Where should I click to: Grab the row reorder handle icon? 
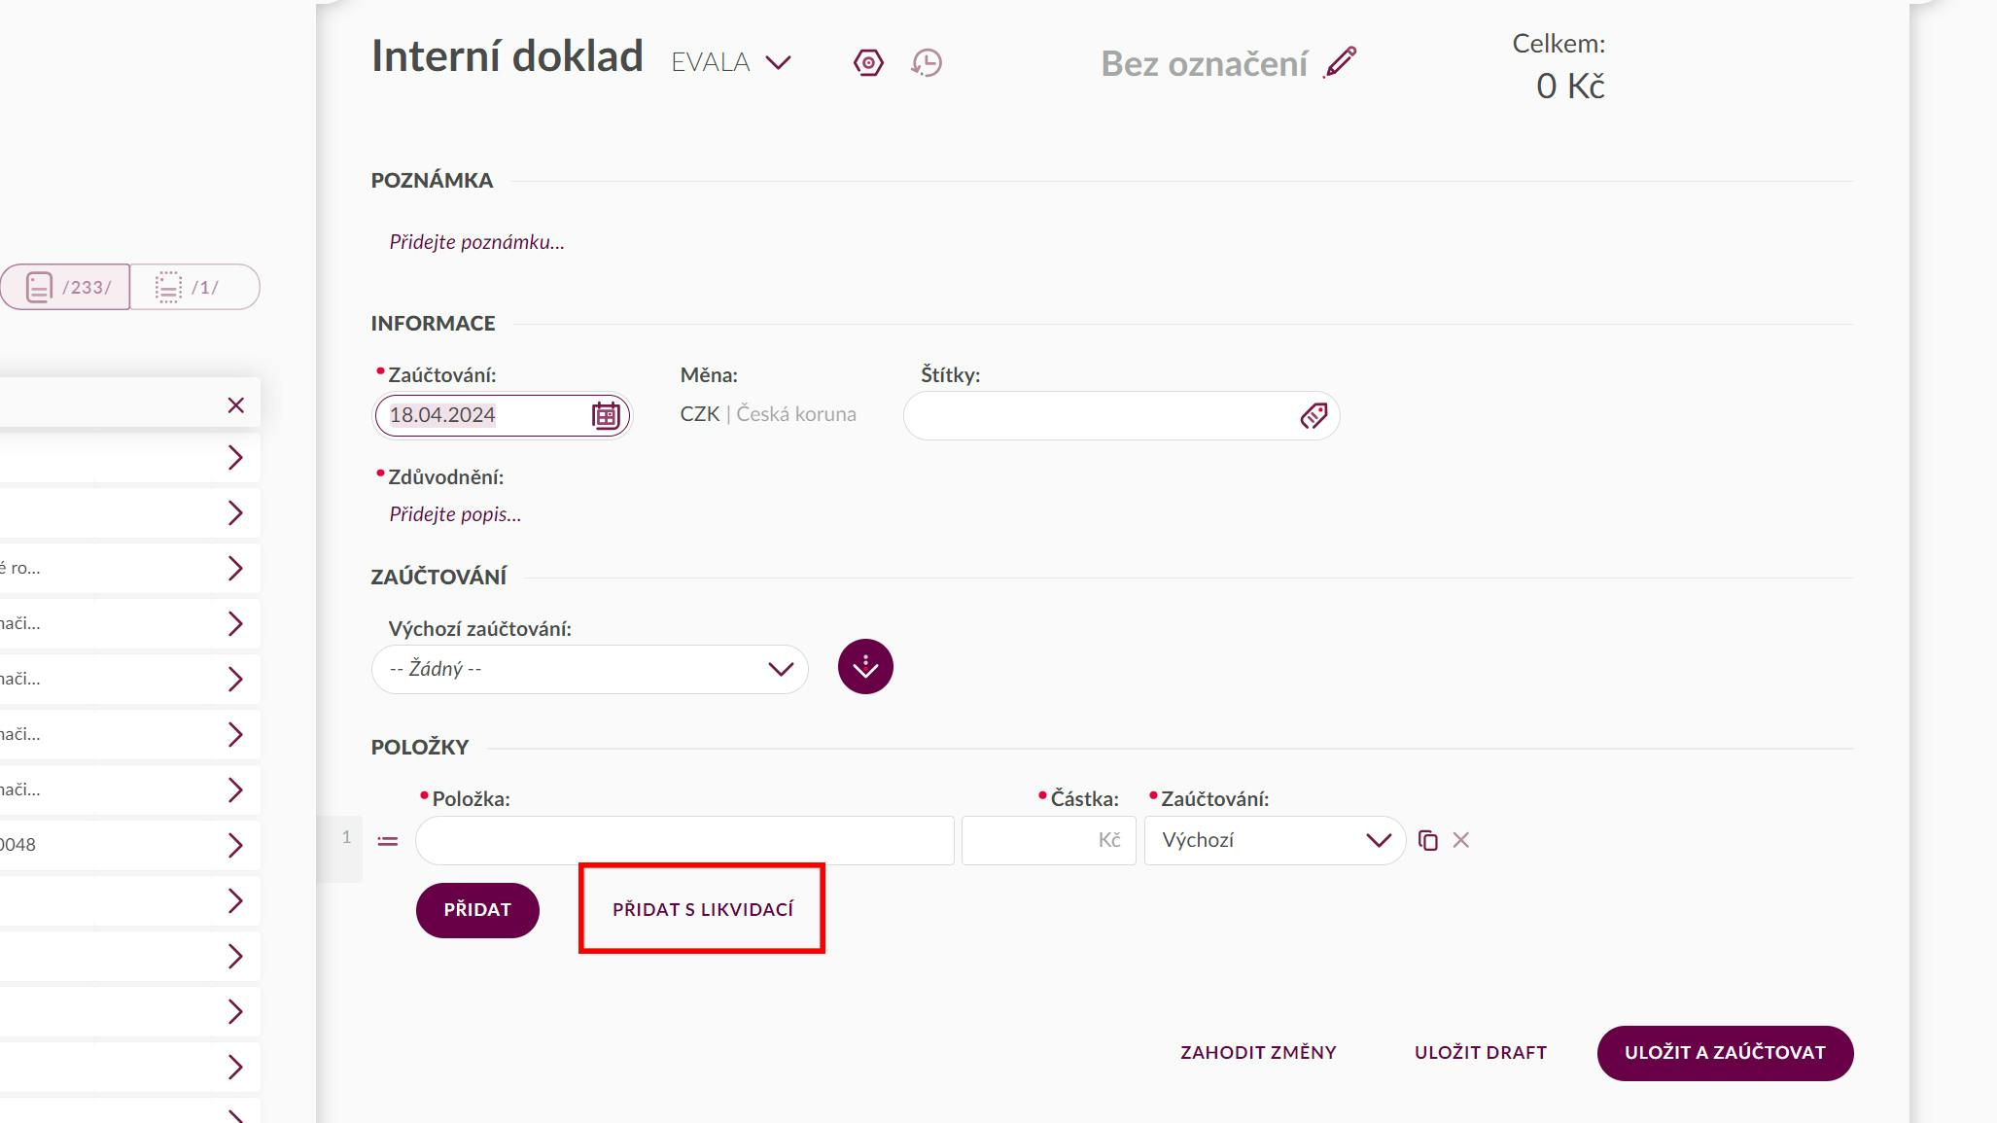pos(387,841)
